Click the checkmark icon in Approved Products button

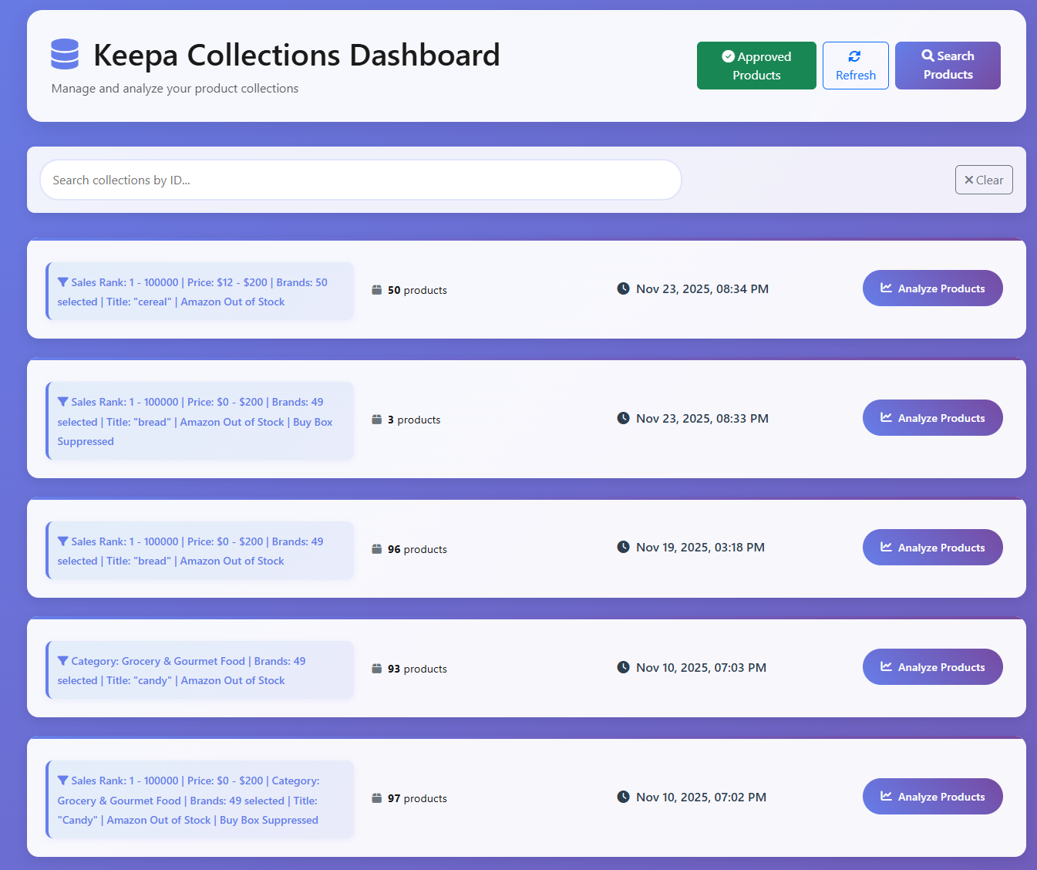pos(726,56)
